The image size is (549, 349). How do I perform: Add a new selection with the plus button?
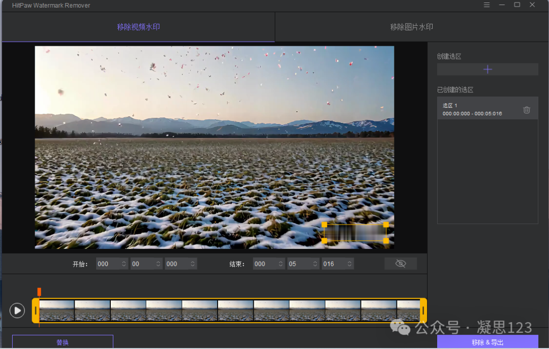click(487, 69)
